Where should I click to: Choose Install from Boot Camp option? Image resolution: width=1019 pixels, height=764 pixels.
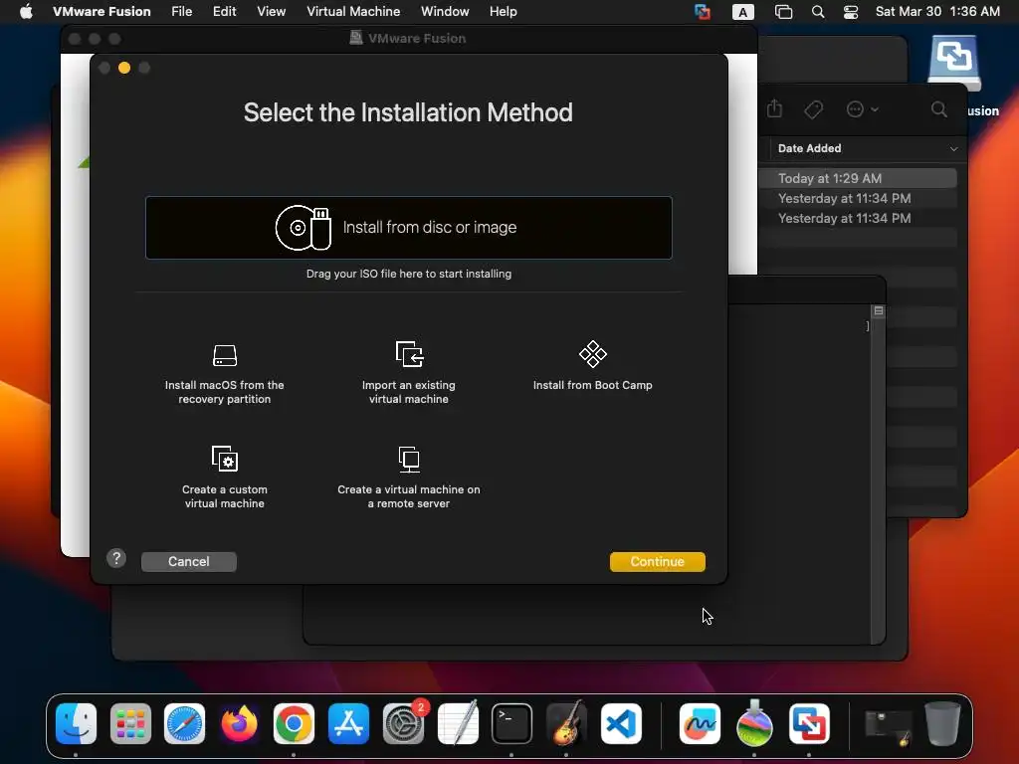593,366
